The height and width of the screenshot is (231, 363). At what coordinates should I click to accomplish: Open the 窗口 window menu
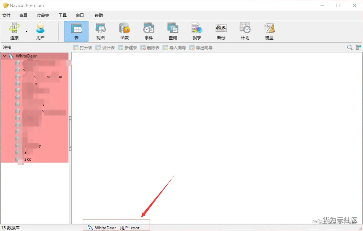pos(80,15)
